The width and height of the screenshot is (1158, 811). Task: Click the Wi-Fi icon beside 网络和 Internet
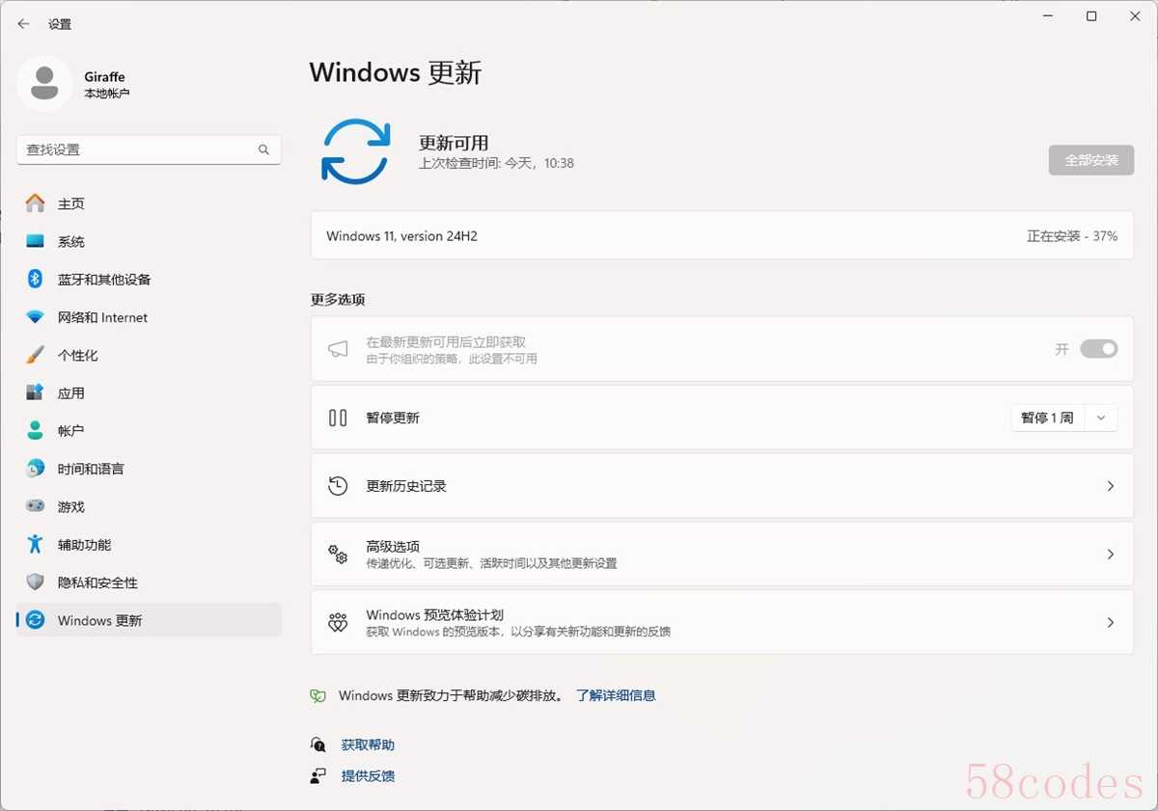click(36, 317)
